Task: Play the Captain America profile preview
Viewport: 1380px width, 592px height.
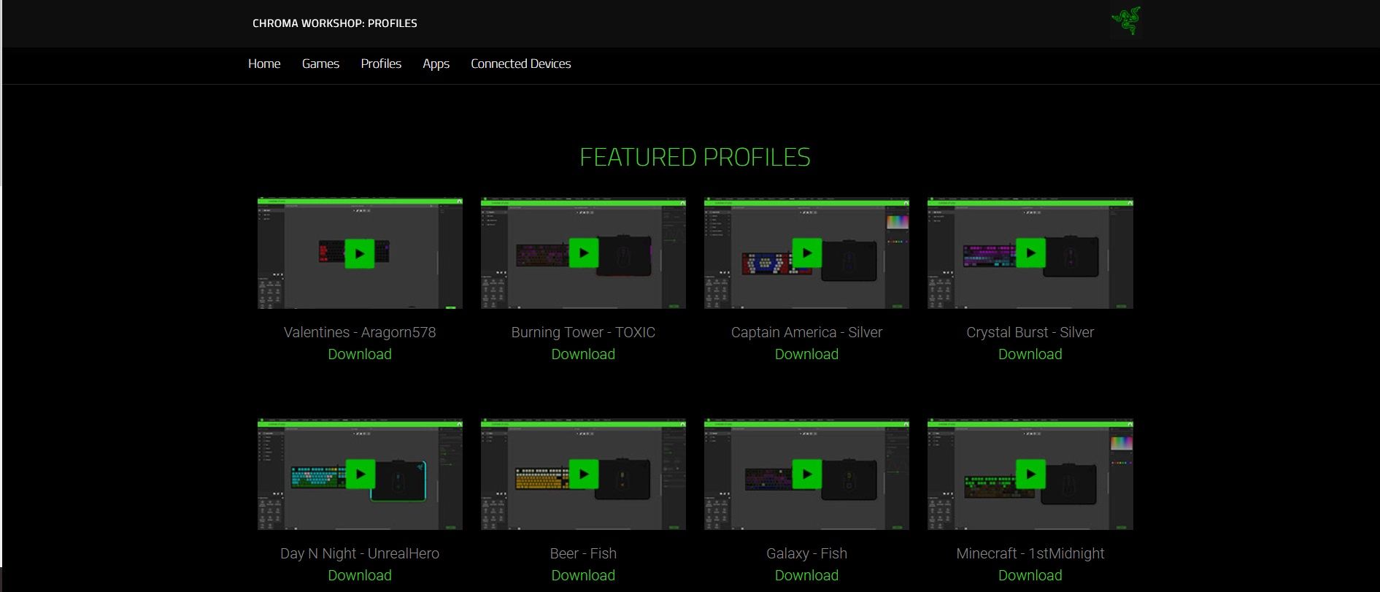Action: (x=806, y=253)
